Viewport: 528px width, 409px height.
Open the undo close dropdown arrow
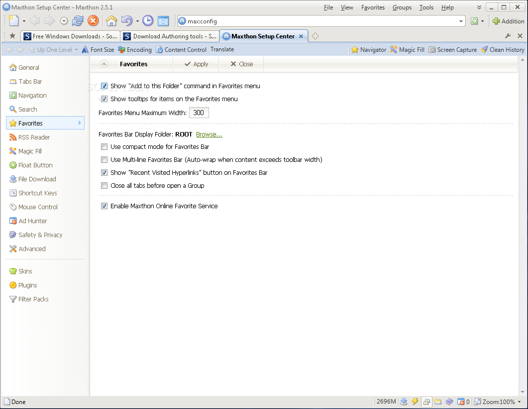coord(137,21)
